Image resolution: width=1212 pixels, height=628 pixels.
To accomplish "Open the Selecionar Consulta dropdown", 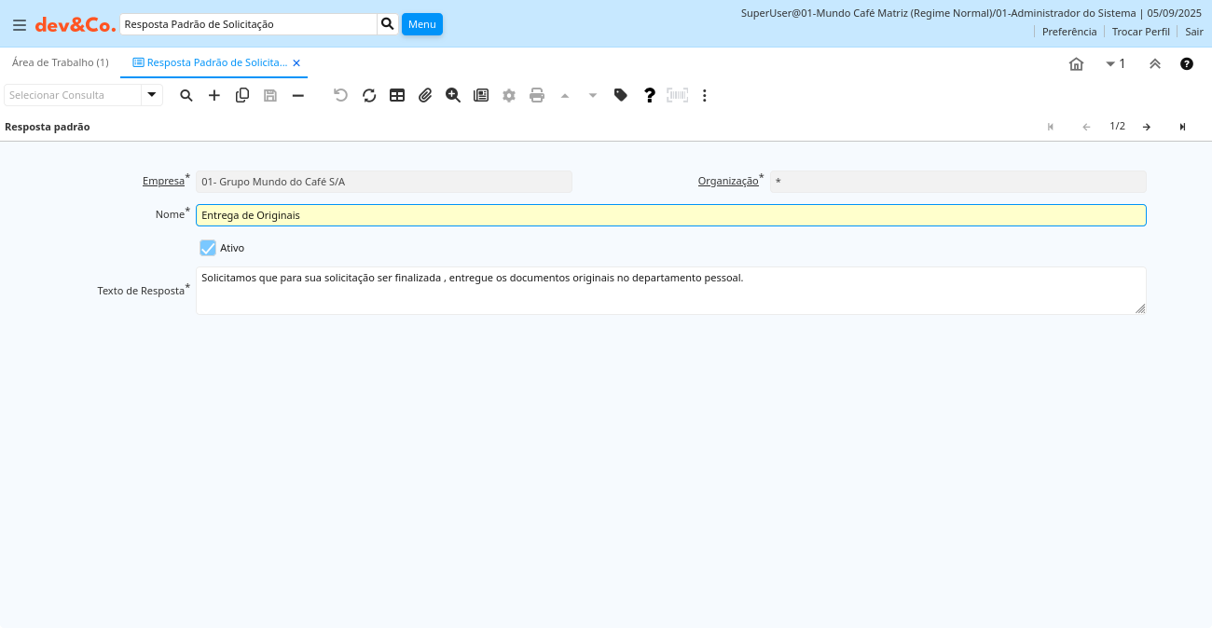I will pyautogui.click(x=152, y=95).
